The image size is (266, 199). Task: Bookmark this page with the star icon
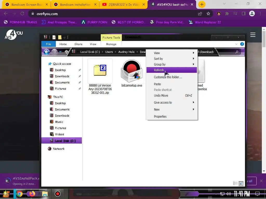tap(208, 14)
